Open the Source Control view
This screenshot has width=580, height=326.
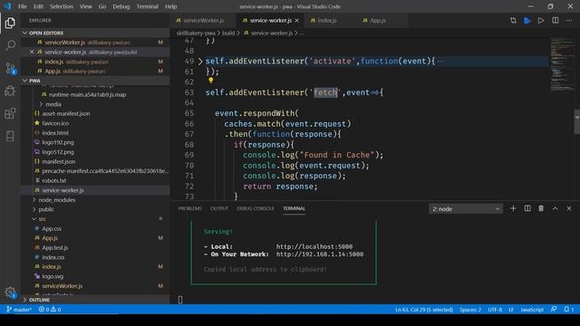point(10,69)
